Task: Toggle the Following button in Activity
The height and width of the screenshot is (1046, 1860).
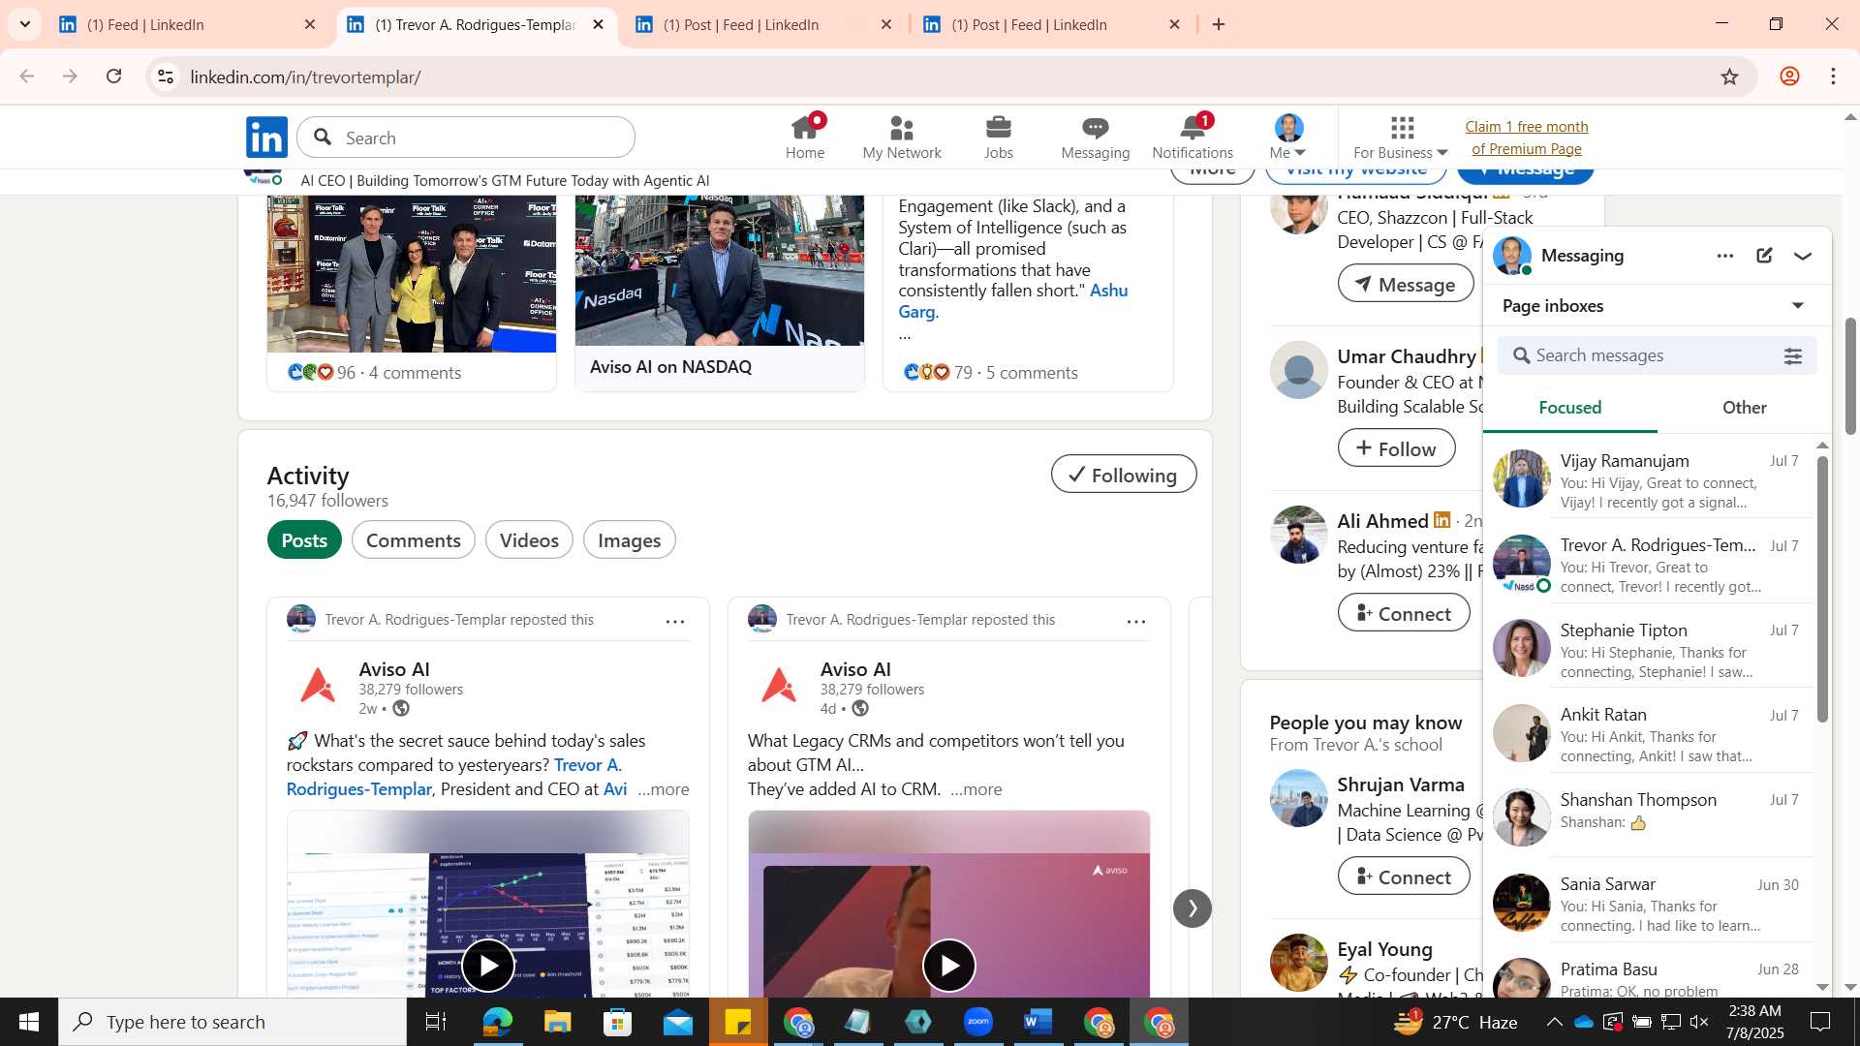Action: coord(1124,475)
